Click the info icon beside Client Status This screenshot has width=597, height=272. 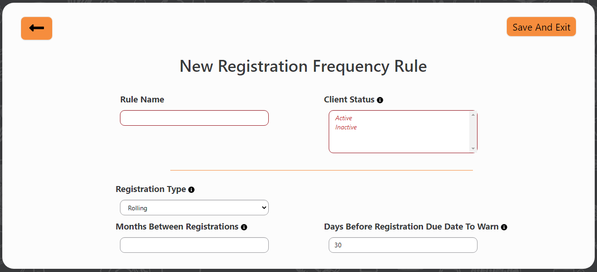(x=380, y=100)
